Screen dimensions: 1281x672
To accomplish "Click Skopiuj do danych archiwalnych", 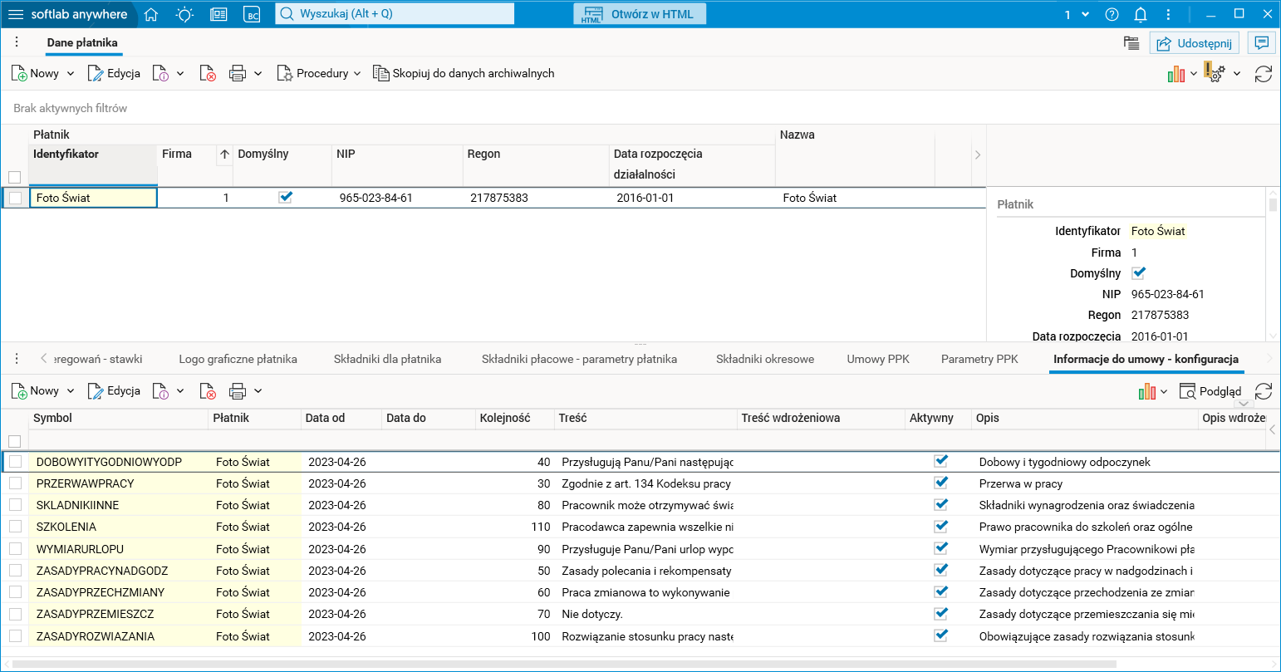I will pos(464,74).
